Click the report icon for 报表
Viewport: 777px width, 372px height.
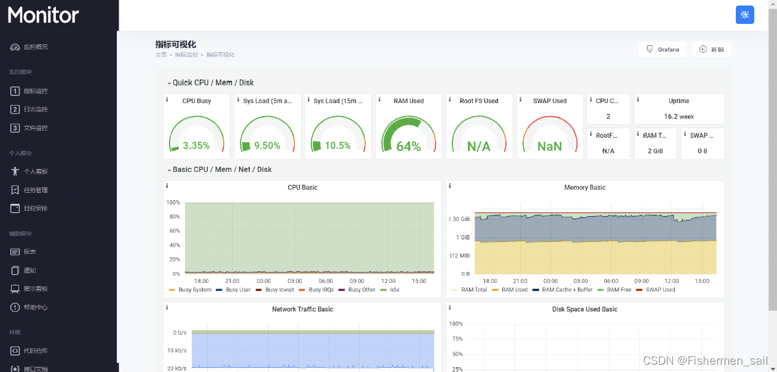(x=15, y=252)
